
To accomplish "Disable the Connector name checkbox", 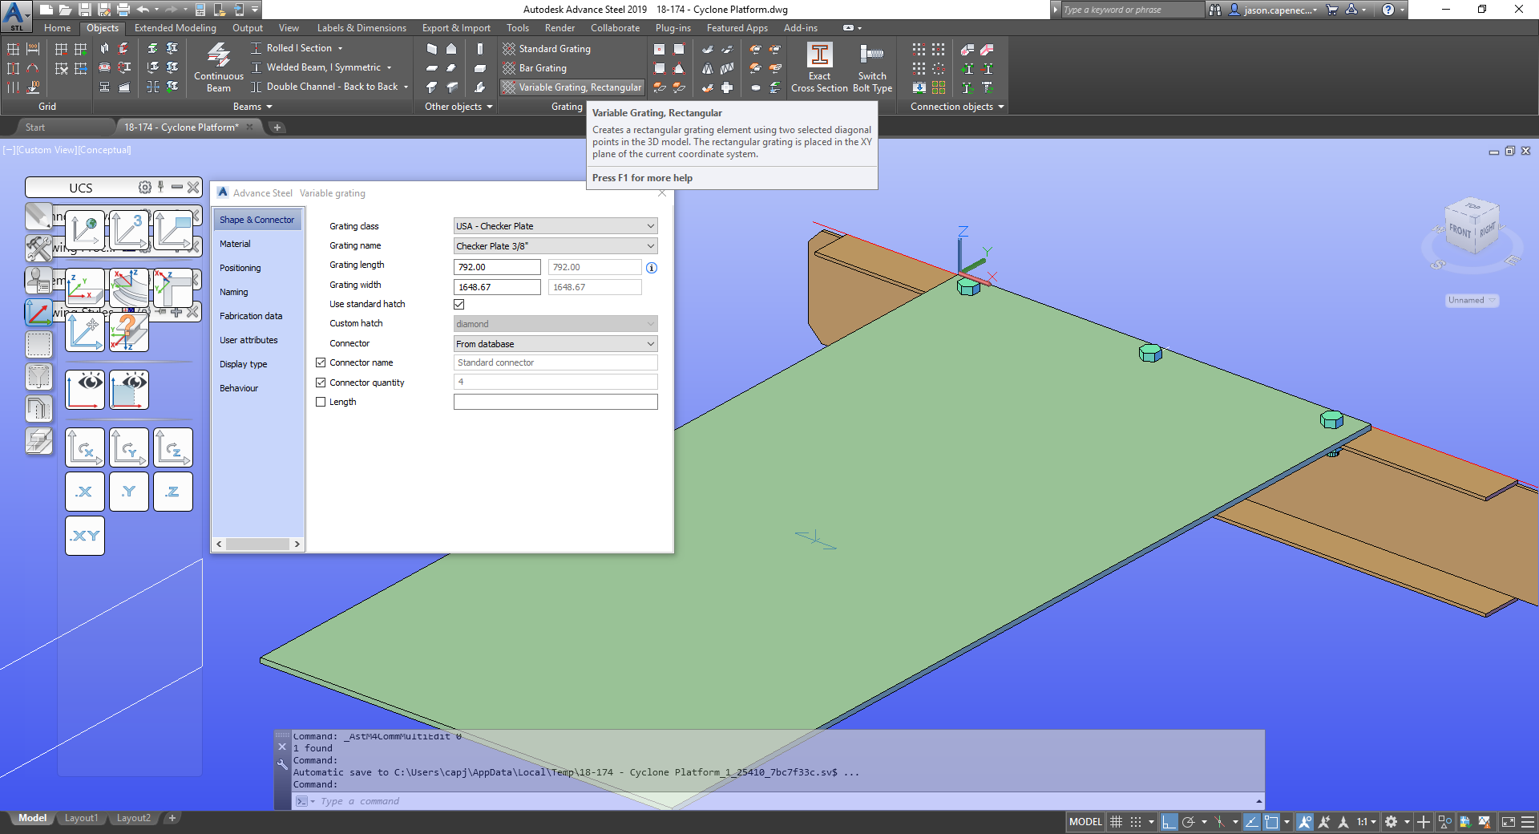I will point(321,362).
